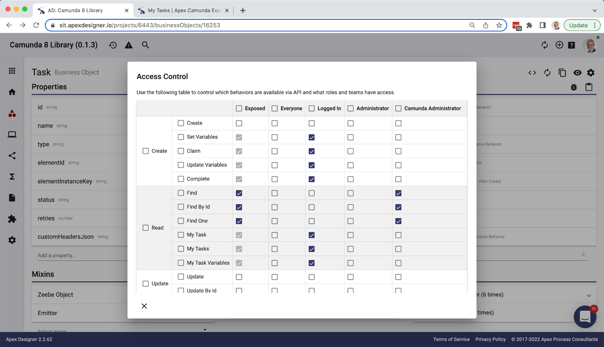Open the file icon in sidebar

point(12,198)
